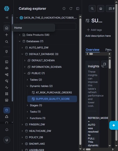Open the AI sparkle icon in sidebar

[x=7, y=81]
